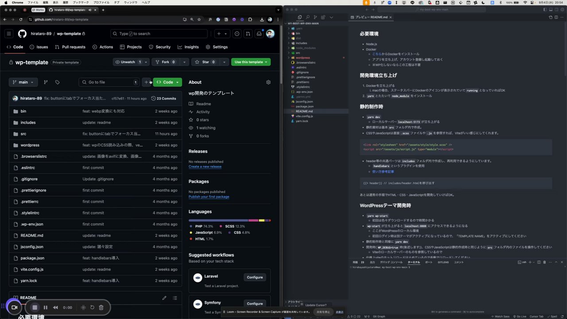
Task: Open Chrome extensions puzzle icon
Action: pos(250,19)
